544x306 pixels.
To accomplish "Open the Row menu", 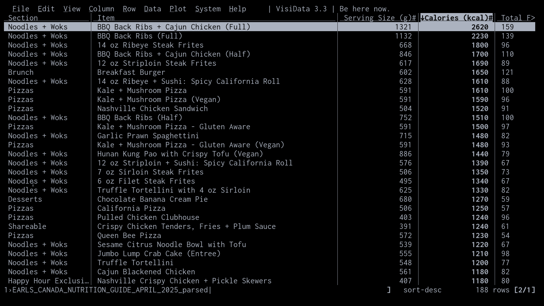I will (129, 9).
